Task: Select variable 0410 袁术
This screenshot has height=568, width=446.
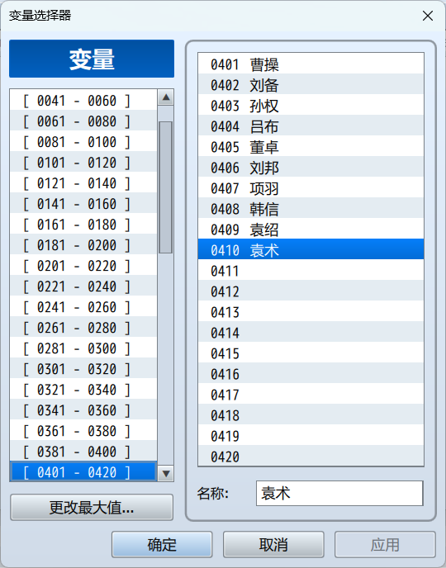Action: (311, 250)
